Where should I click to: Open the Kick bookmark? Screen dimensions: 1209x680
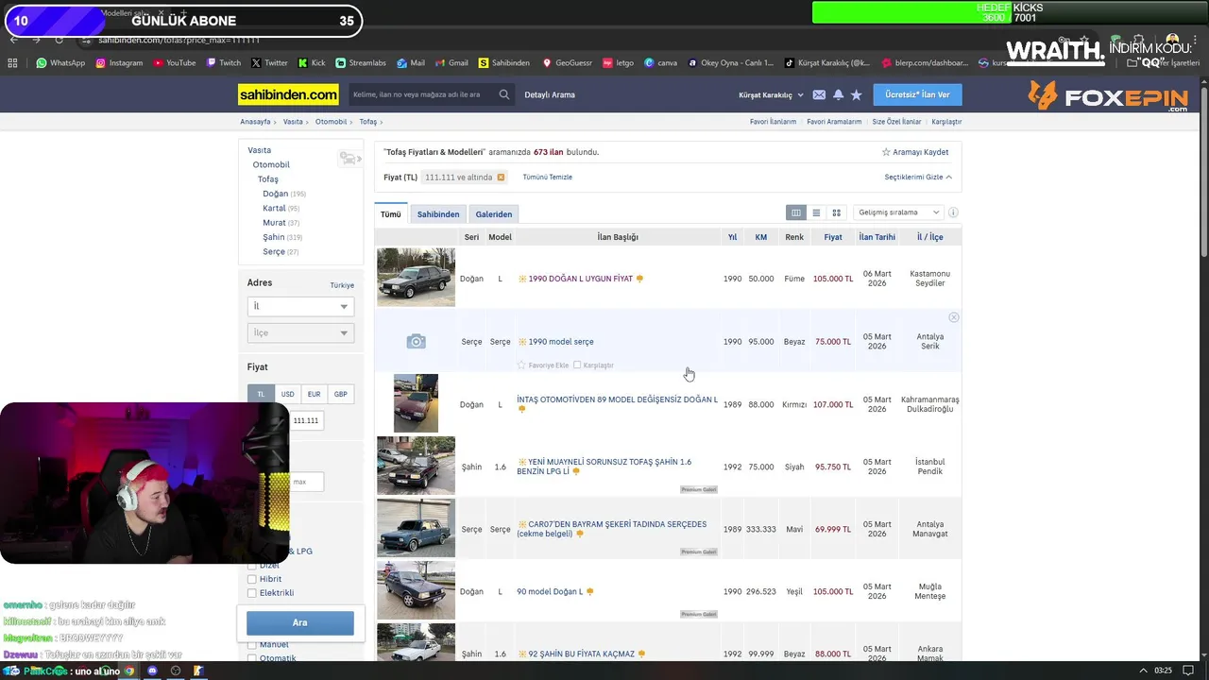tap(311, 63)
